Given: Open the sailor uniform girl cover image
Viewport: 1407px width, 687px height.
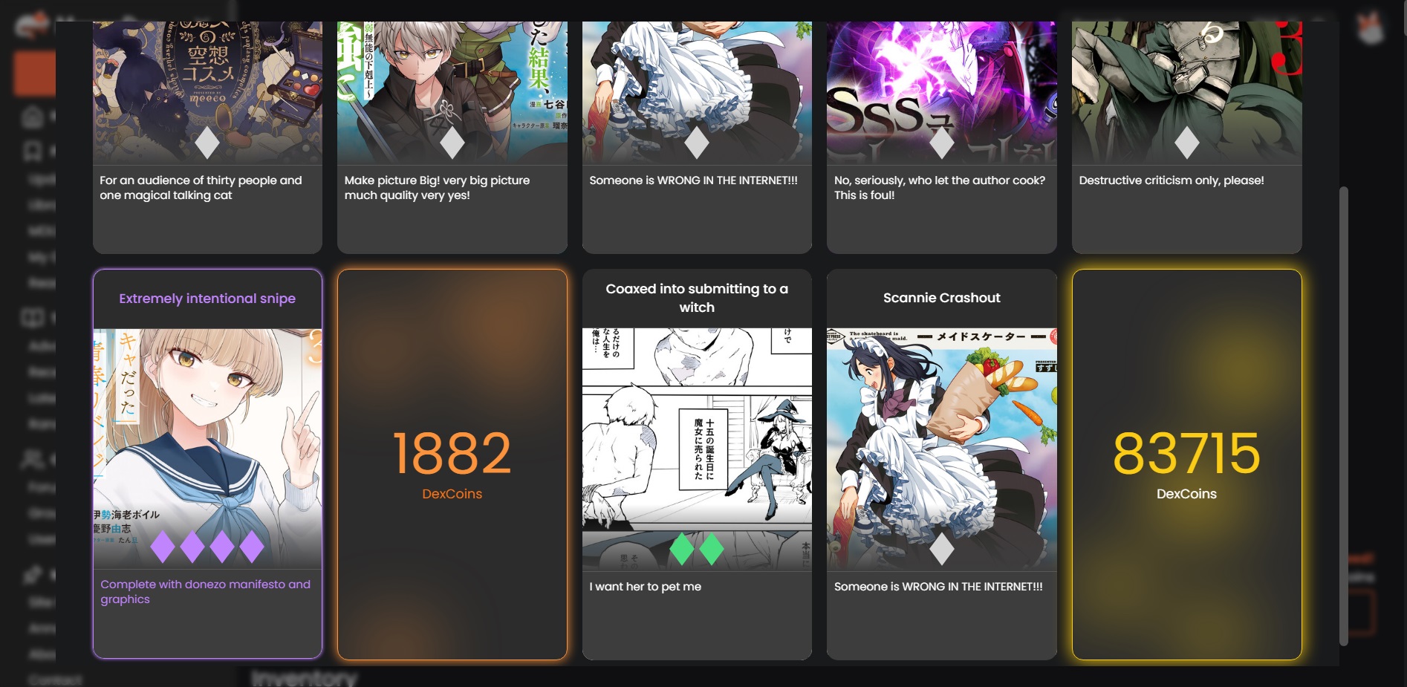Looking at the screenshot, I should [207, 449].
